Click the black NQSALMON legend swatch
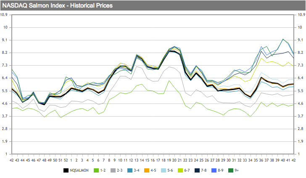The width and height of the screenshot is (306, 178). (x=66, y=170)
